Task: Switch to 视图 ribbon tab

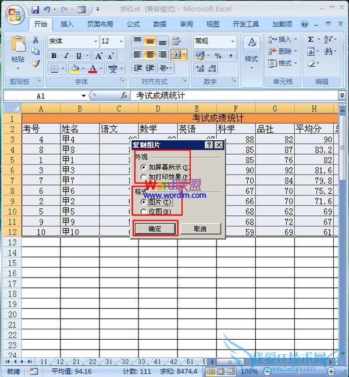Action: click(213, 24)
